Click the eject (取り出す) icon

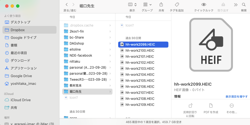tap(223, 5)
